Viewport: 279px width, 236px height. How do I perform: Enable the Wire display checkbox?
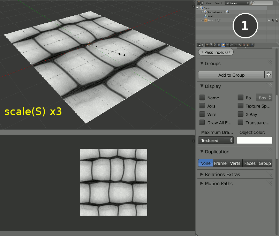202,114
